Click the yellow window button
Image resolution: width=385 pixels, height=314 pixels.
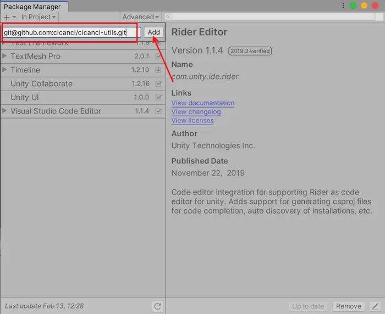pos(364,5)
